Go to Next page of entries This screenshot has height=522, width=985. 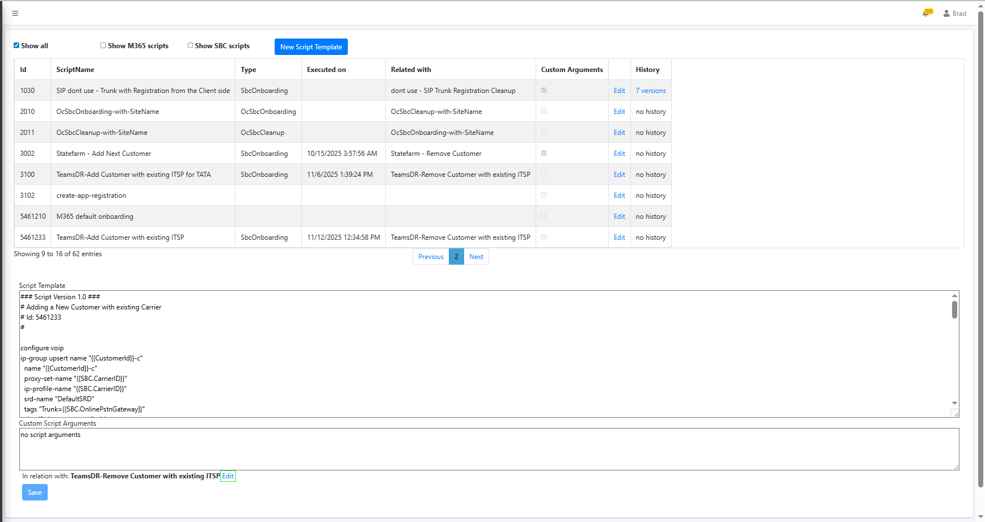[476, 257]
